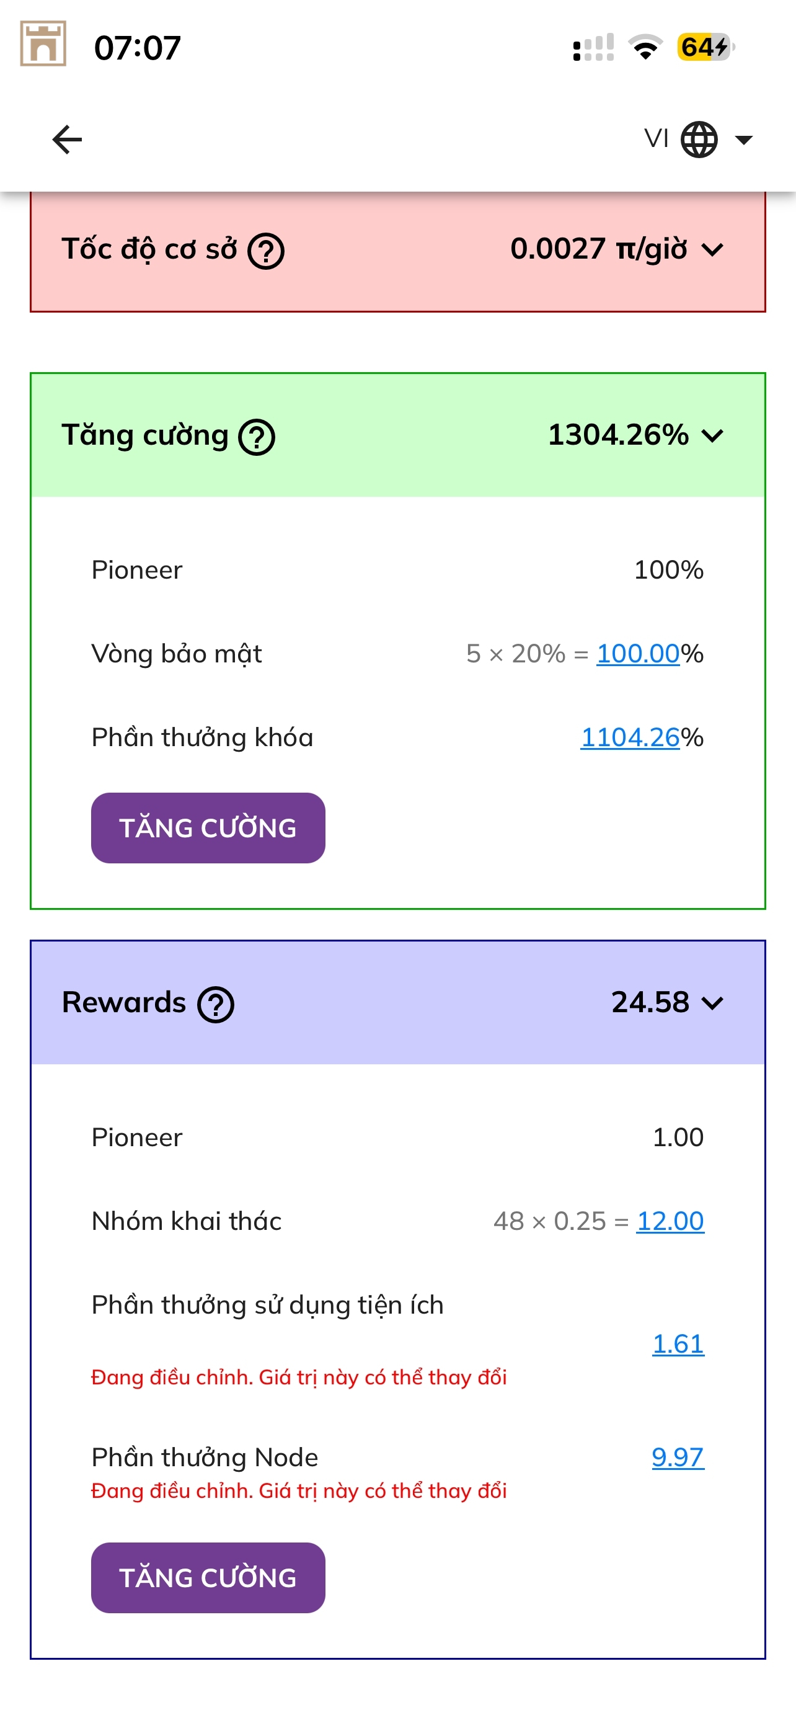796x1723 pixels.
Task: Tap the globe language icon
Action: pyautogui.click(x=699, y=140)
